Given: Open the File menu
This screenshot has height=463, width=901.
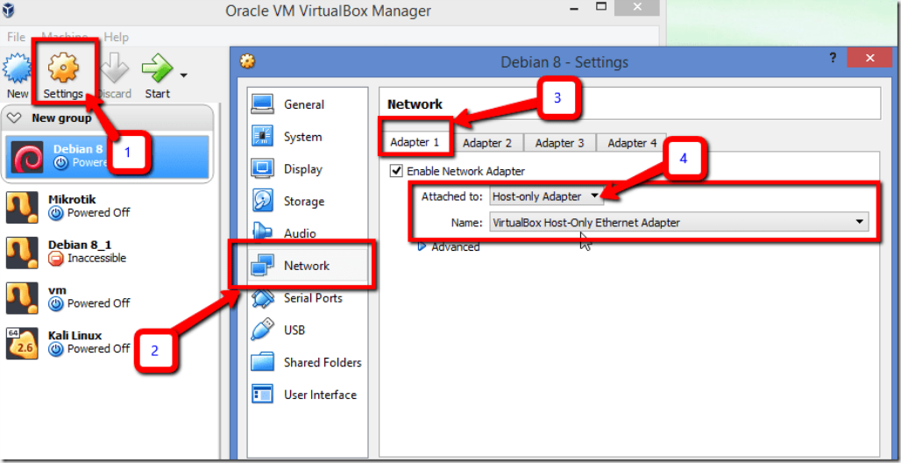Looking at the screenshot, I should [16, 37].
